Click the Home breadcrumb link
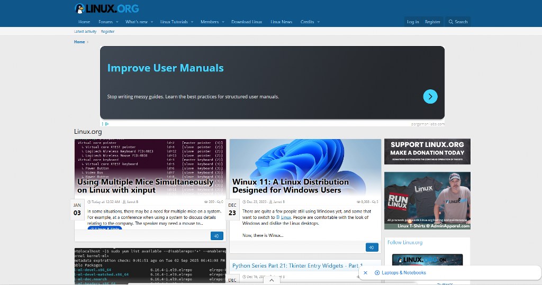The image size is (542, 285). click(79, 42)
